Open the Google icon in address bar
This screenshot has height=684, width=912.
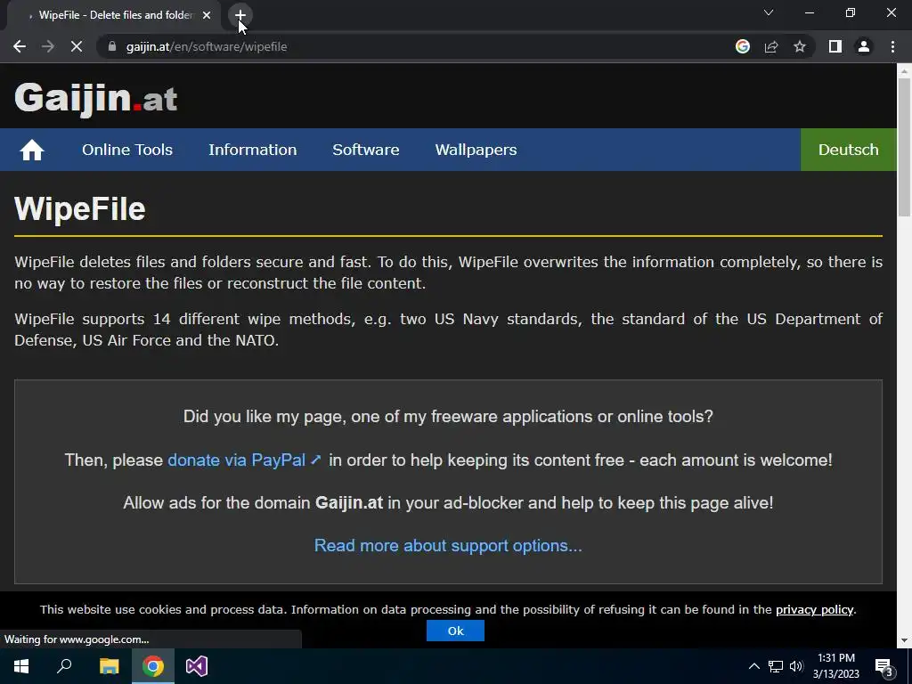point(743,46)
